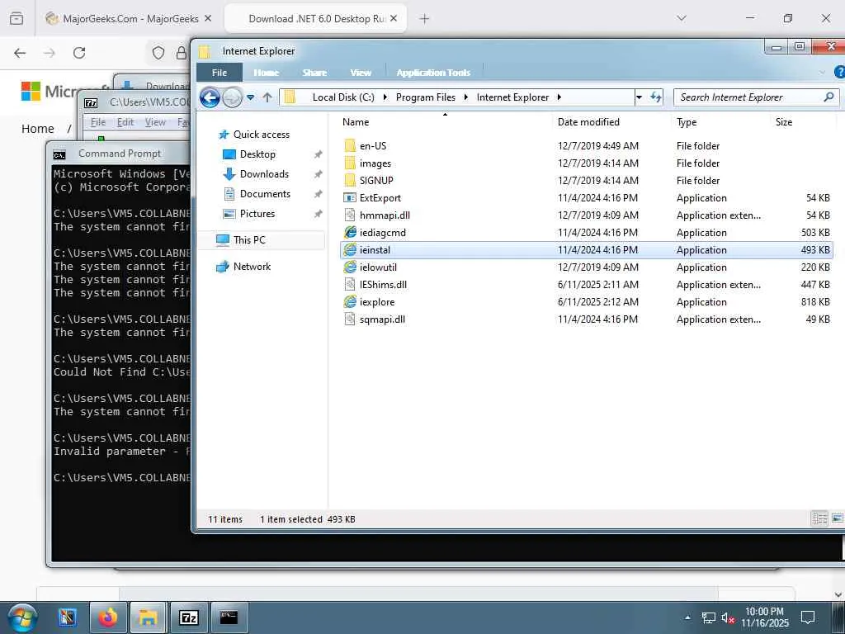The image size is (845, 634).
Task: List all browser tabs dropdown
Action: (x=682, y=18)
